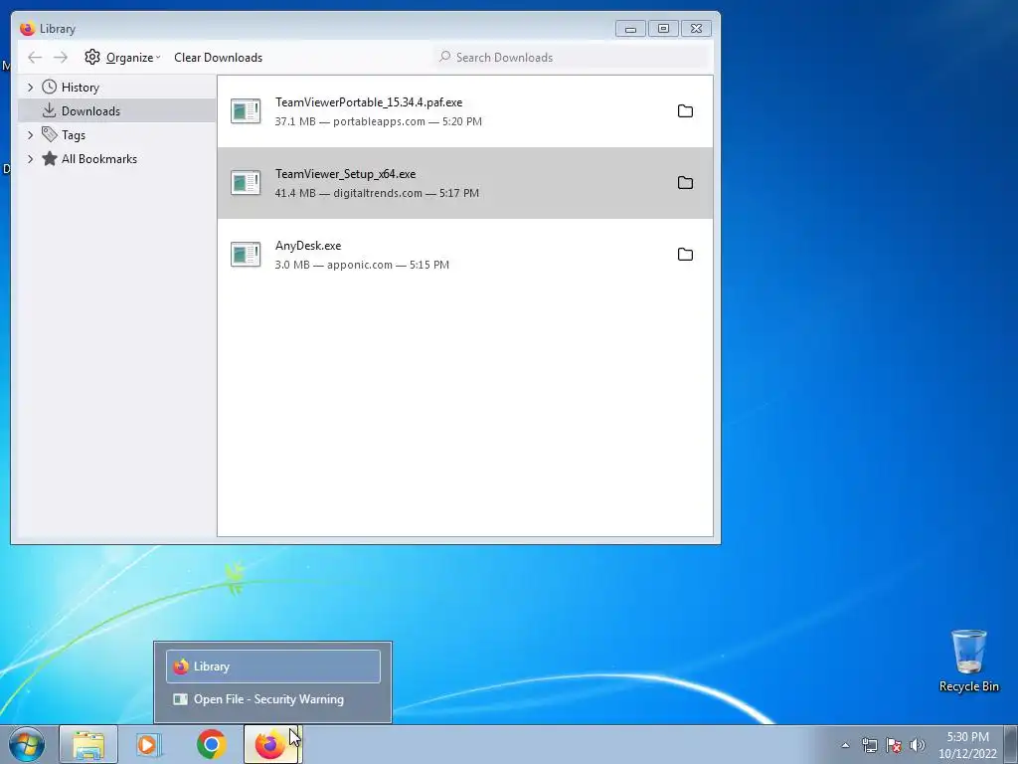Show TeamViewerPortable file in folder
The image size is (1018, 764).
pyautogui.click(x=685, y=111)
